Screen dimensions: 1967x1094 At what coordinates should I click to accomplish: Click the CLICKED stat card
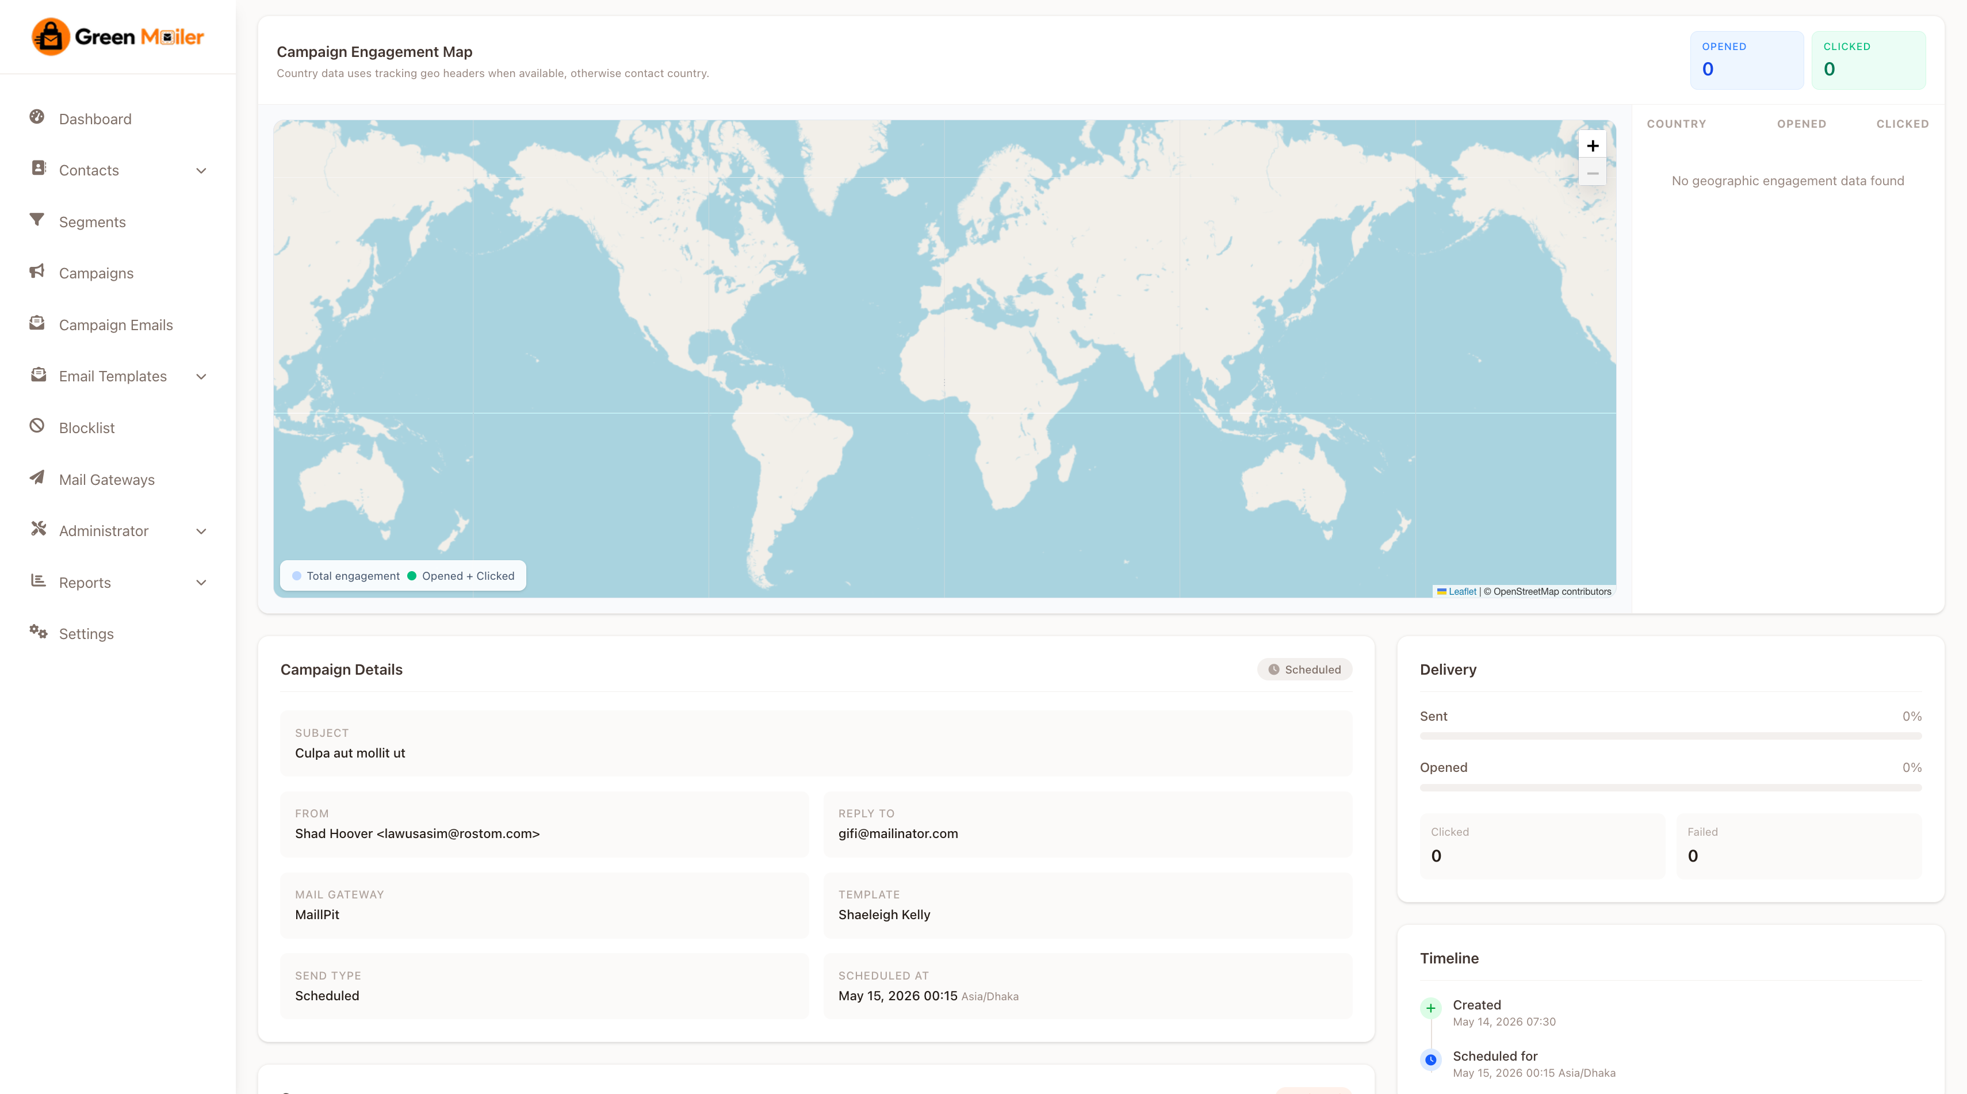[1869, 60]
